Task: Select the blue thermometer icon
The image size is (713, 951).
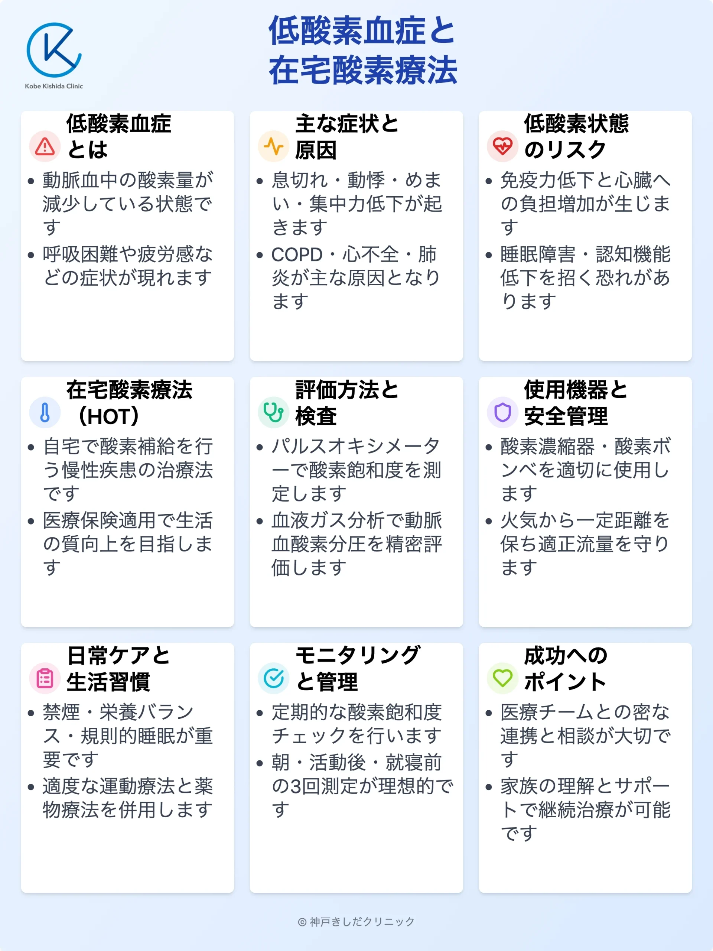Action: [45, 412]
